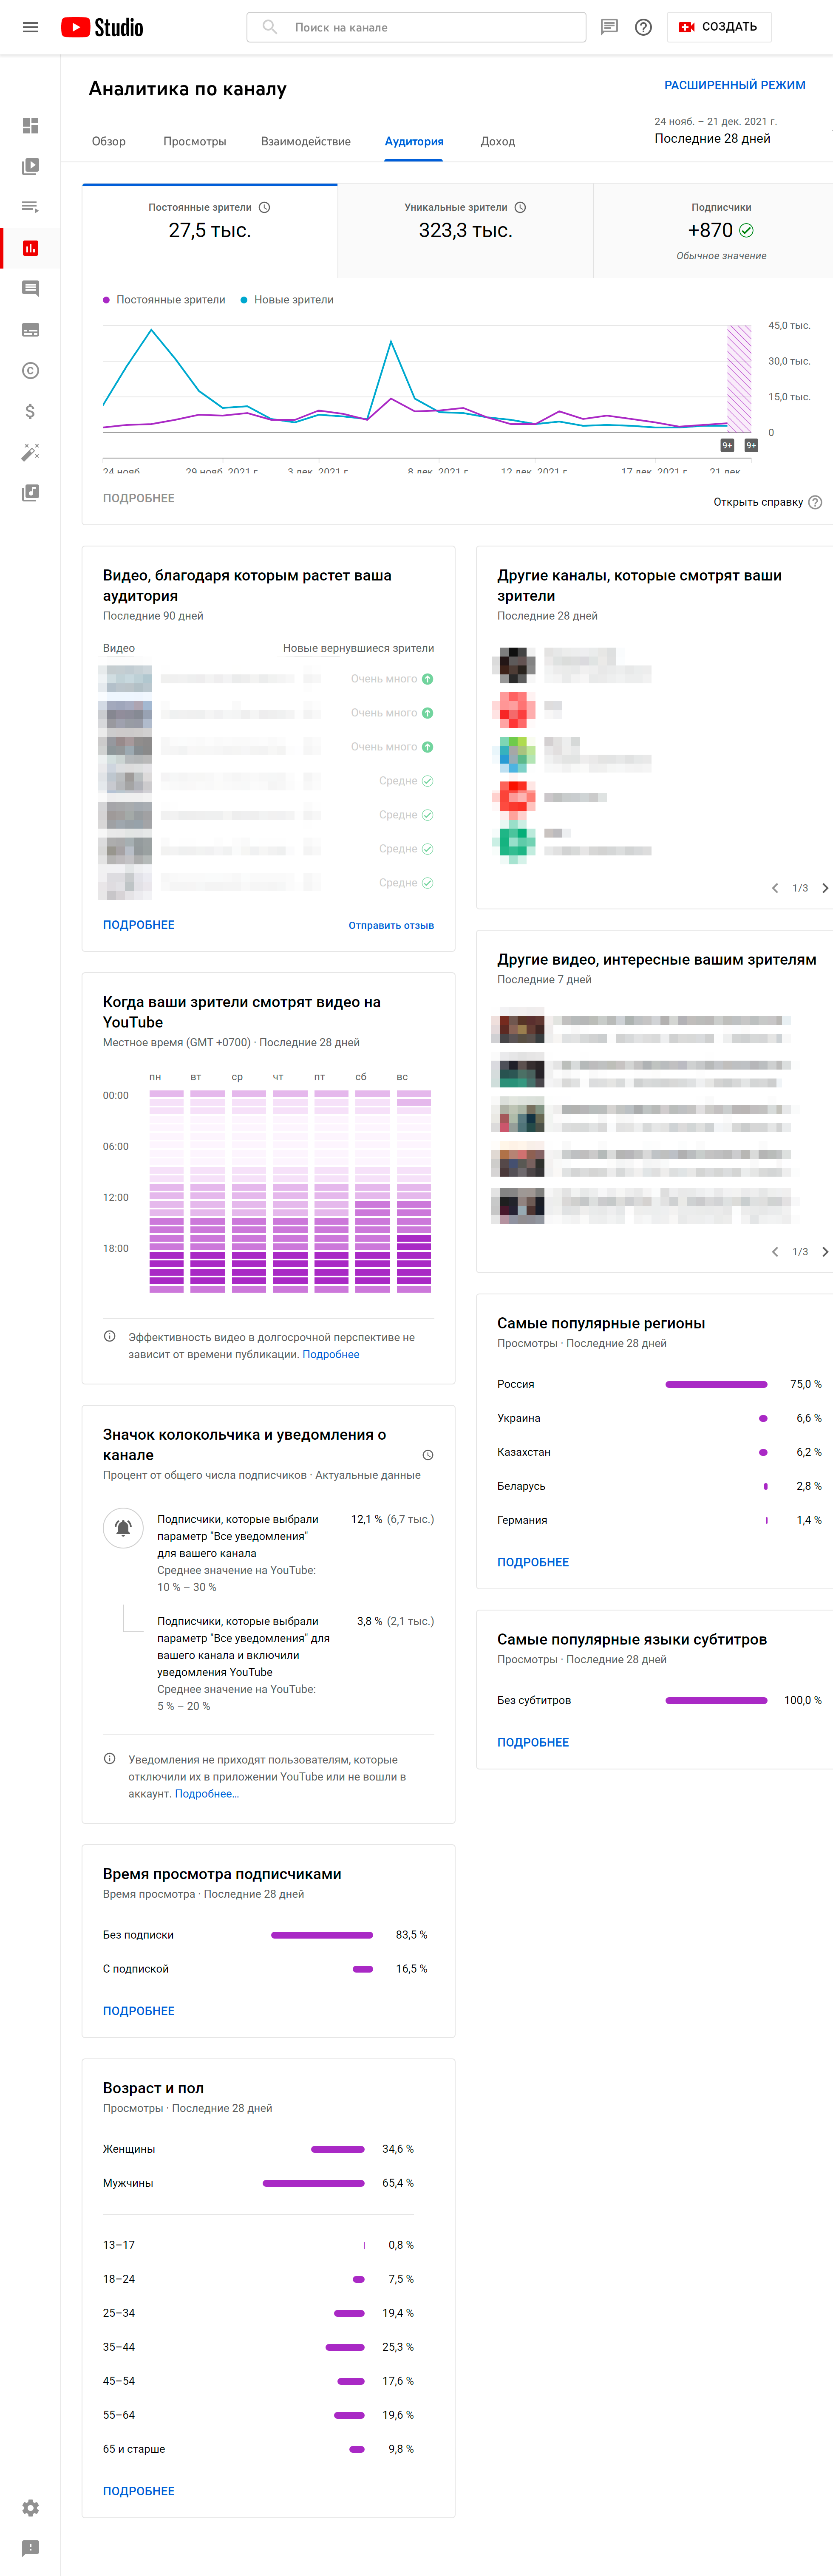Open the messages icon in the top bar
This screenshot has width=833, height=2576.
click(609, 27)
